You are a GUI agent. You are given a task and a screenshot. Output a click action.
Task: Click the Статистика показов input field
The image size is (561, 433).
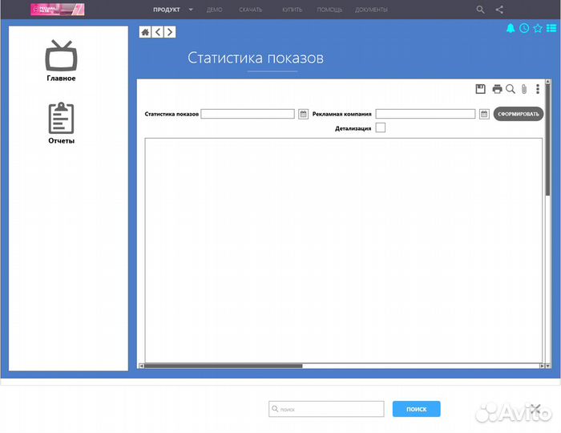(x=248, y=114)
